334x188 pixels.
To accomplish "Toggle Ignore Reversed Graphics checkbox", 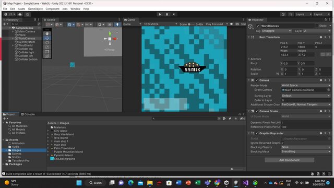I will pyautogui.click(x=282, y=143).
